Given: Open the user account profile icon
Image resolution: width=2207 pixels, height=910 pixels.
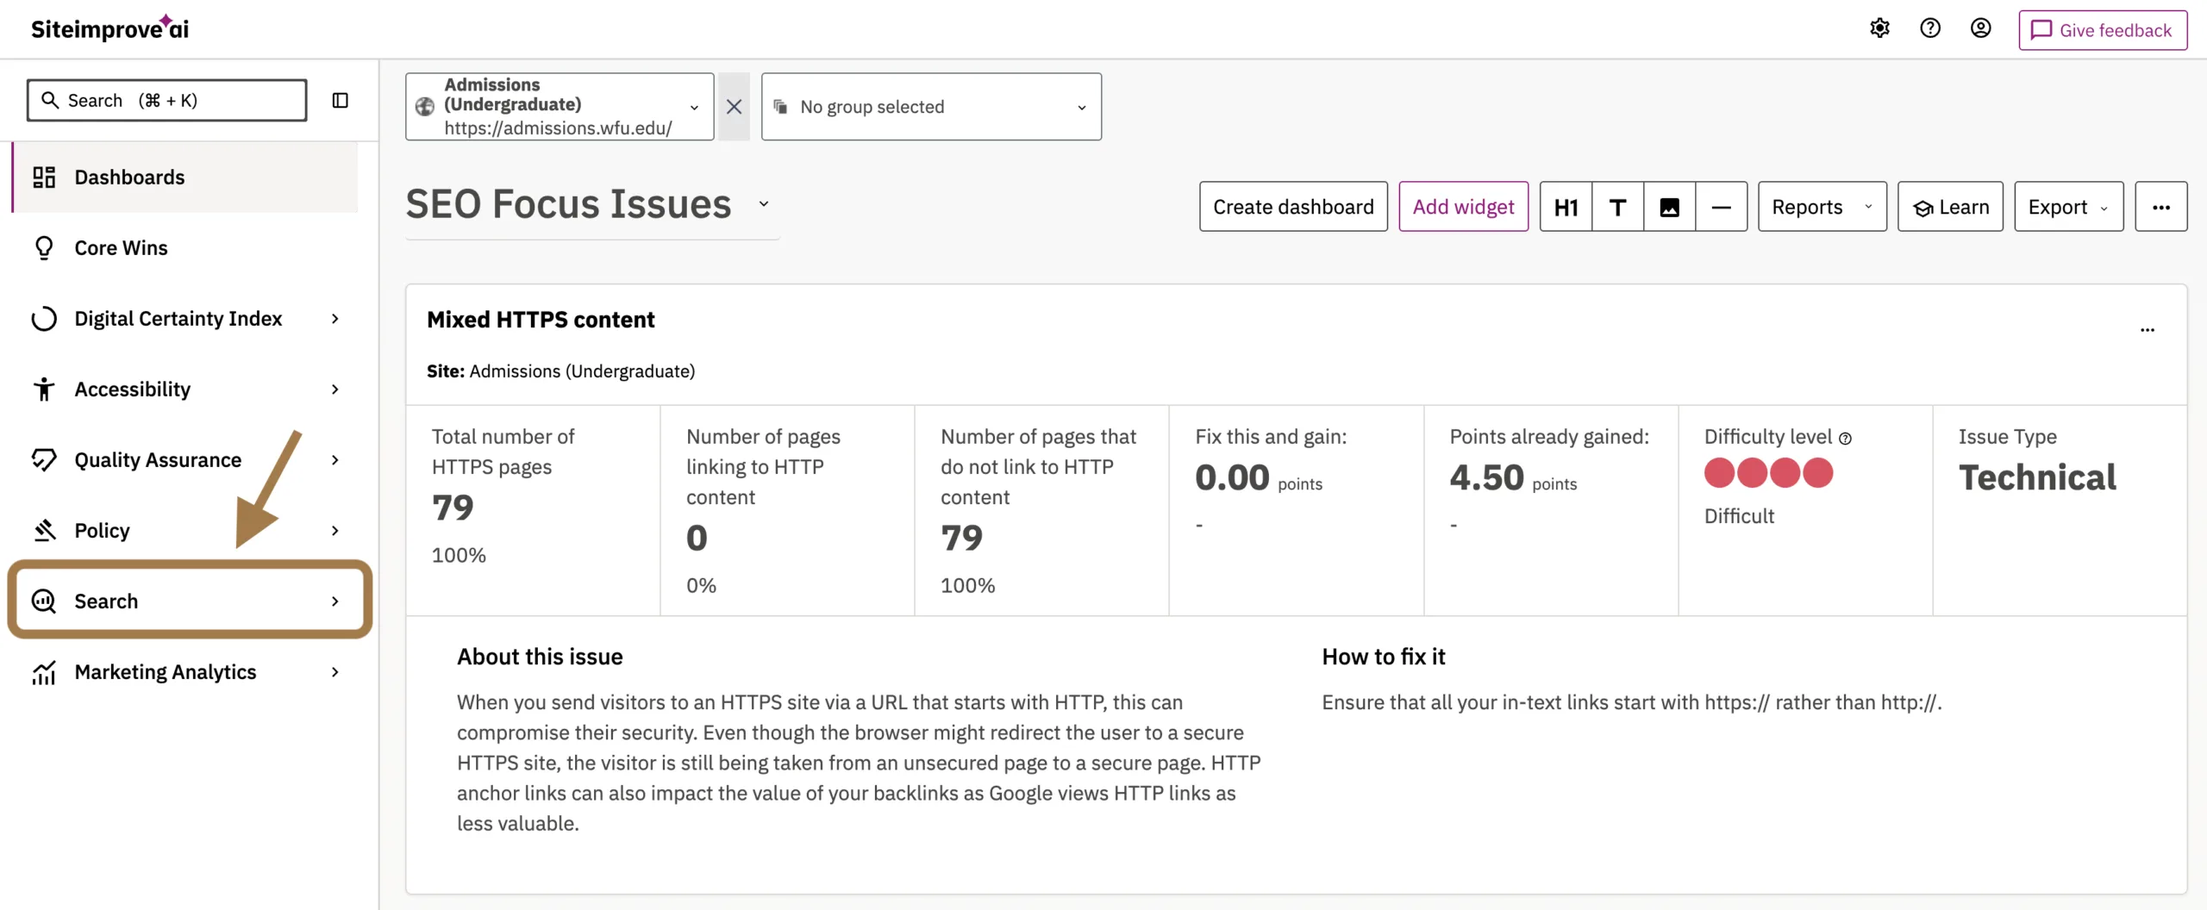Looking at the screenshot, I should (x=1981, y=28).
